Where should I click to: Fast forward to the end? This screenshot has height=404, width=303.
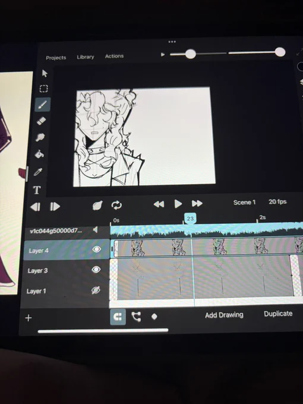[x=197, y=204]
